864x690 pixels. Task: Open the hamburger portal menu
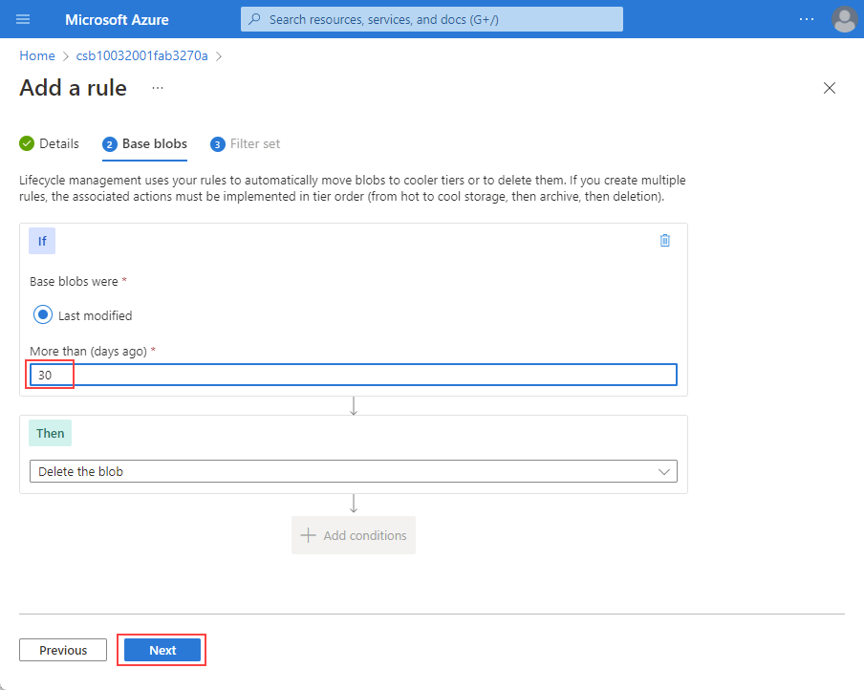(x=23, y=19)
